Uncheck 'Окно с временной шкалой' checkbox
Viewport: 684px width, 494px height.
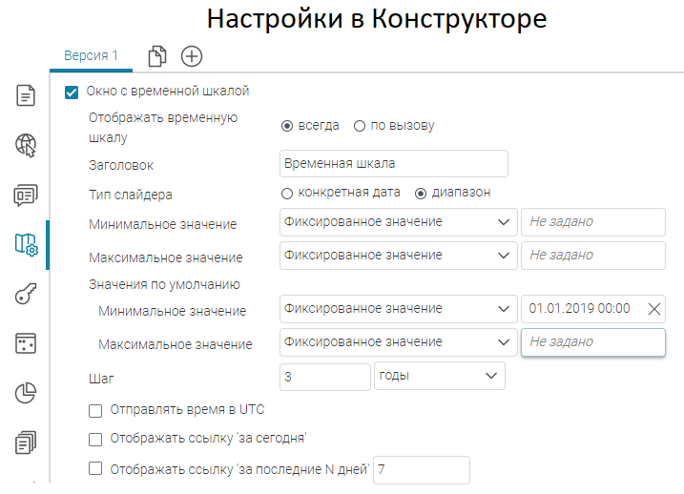coord(71,93)
